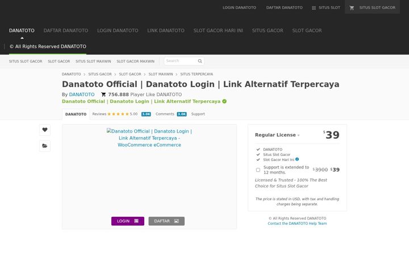Select DANATOTO in the main navigation
The height and width of the screenshot is (256, 409).
click(x=22, y=31)
